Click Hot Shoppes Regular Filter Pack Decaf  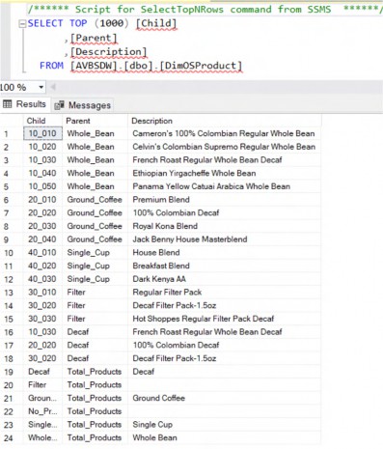pyautogui.click(x=204, y=319)
